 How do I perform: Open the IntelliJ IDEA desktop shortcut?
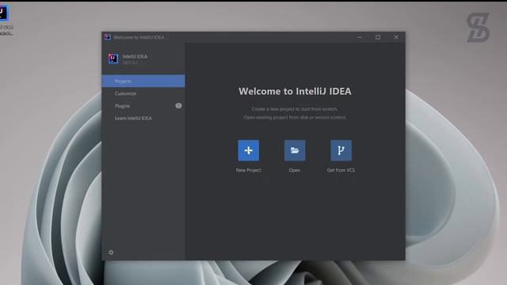tap(5, 20)
